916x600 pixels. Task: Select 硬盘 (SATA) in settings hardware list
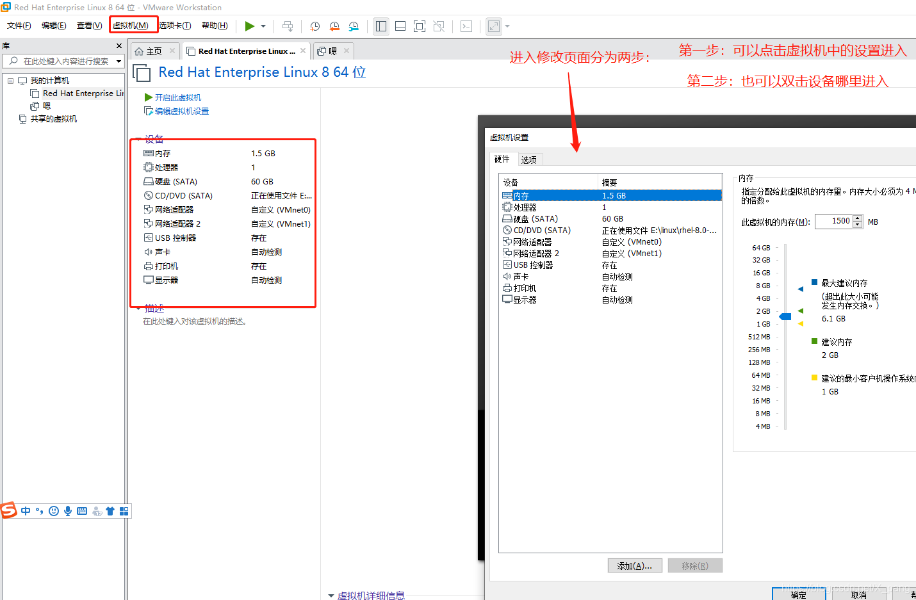611,219
